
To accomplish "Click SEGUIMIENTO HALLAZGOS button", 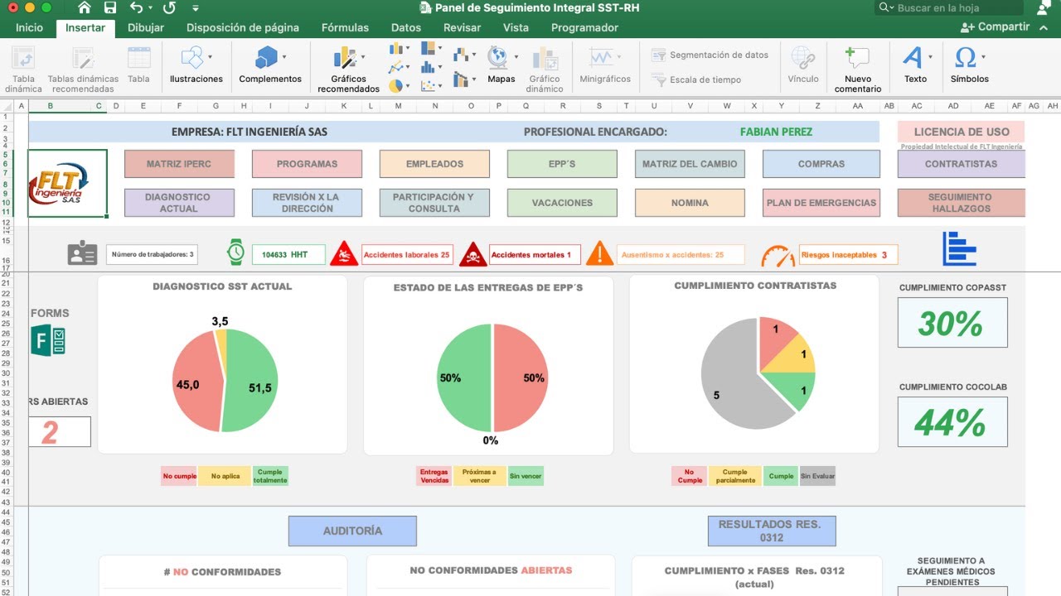I will [x=961, y=203].
